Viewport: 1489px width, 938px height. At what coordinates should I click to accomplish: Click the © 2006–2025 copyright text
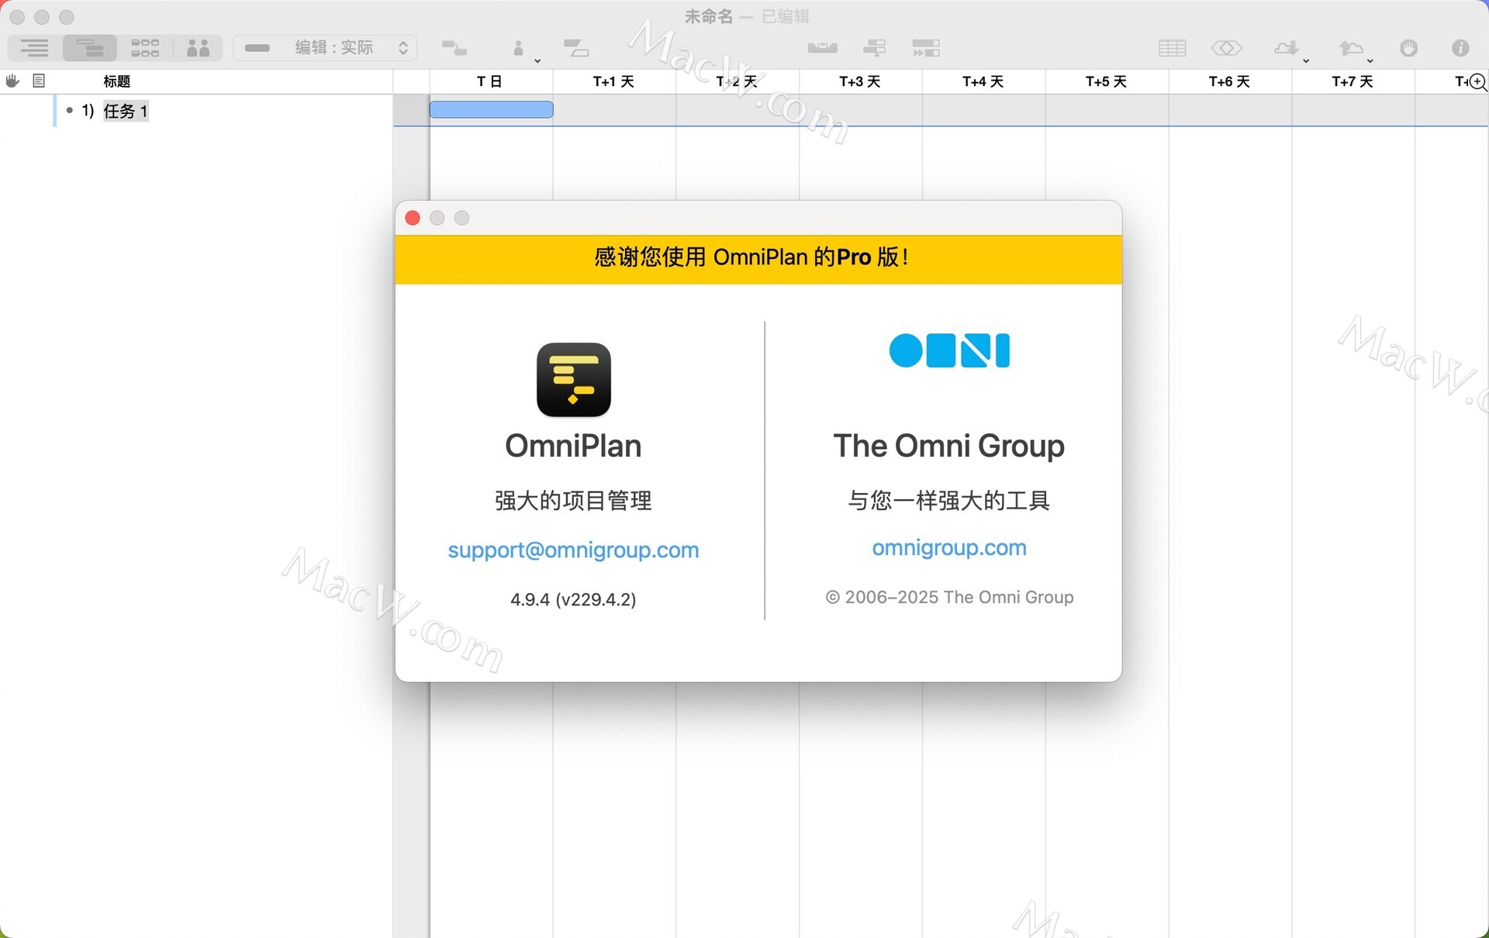(x=949, y=598)
